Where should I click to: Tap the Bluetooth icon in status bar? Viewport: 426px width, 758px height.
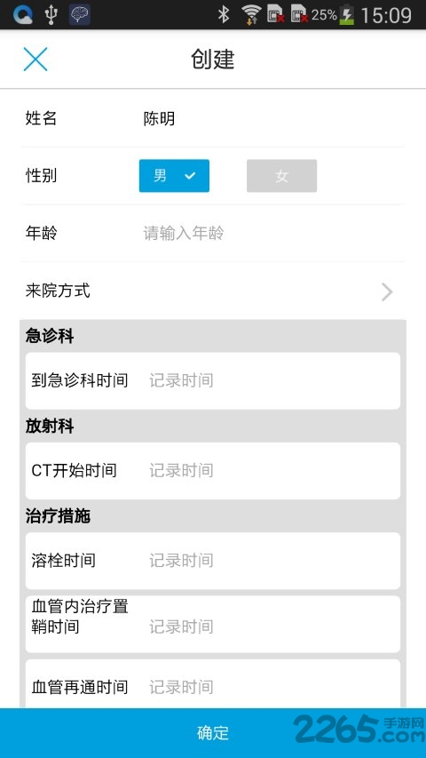click(x=223, y=14)
